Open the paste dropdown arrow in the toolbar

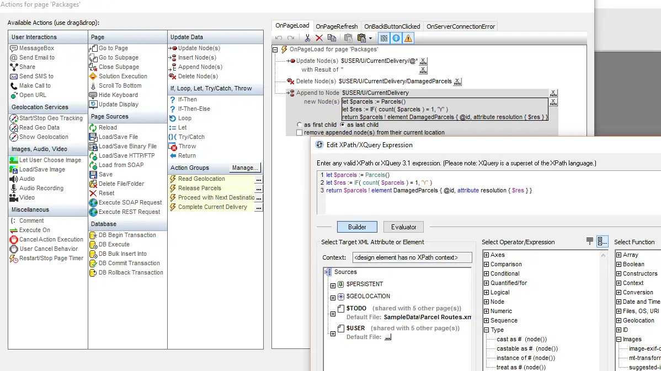tap(371, 39)
